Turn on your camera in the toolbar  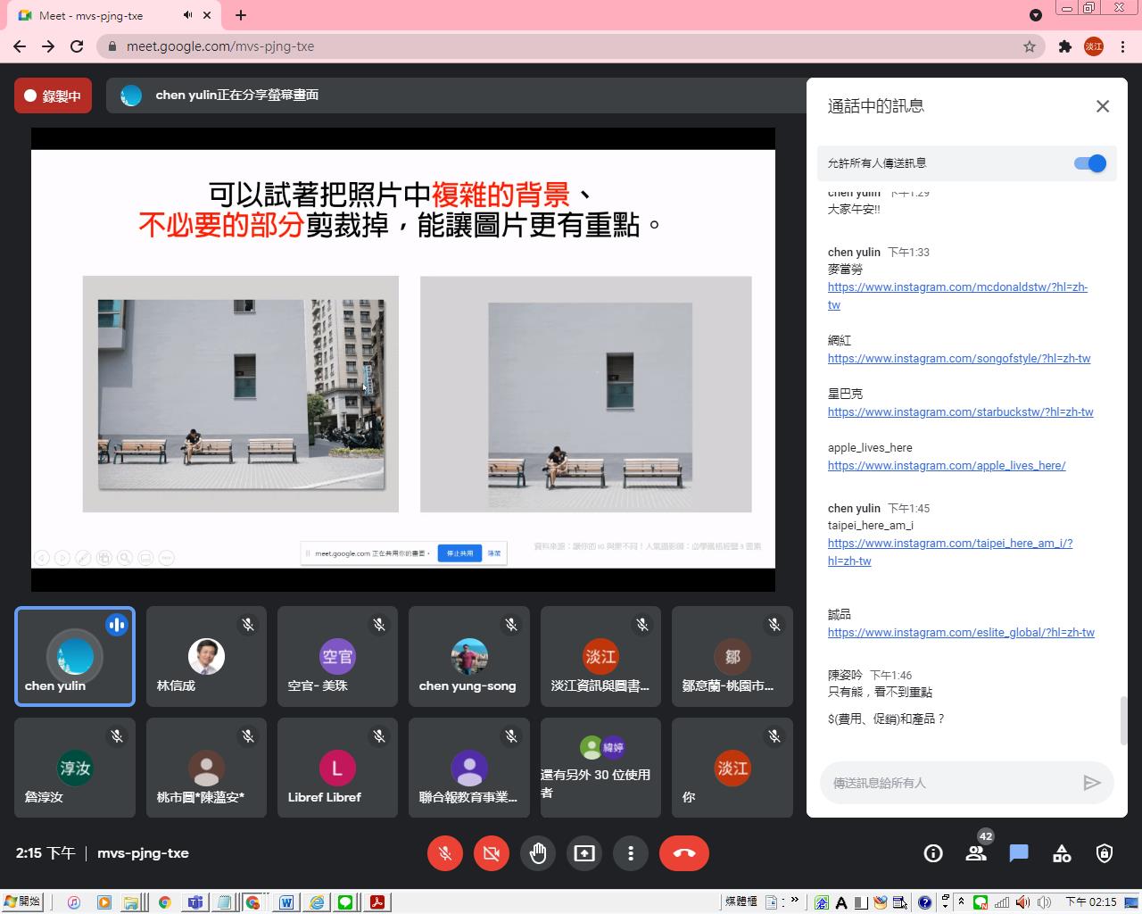(491, 853)
